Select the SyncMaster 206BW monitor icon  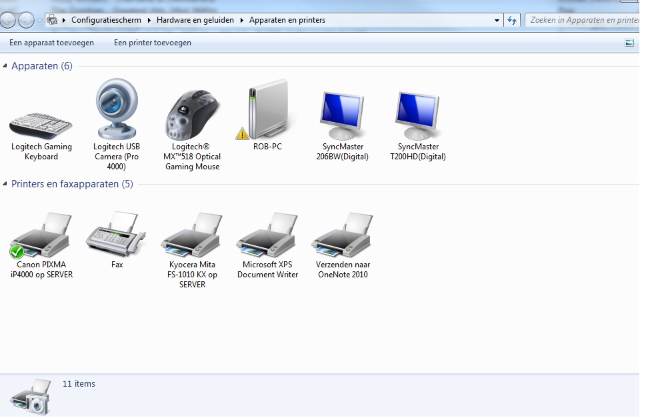pyautogui.click(x=343, y=115)
